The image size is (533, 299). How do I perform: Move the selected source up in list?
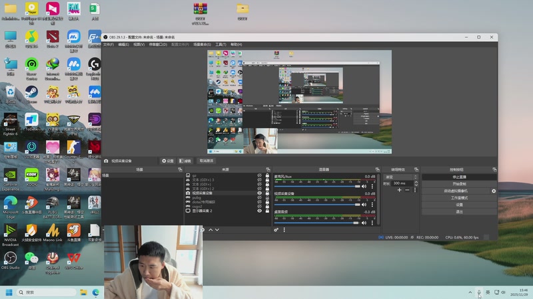(211, 230)
